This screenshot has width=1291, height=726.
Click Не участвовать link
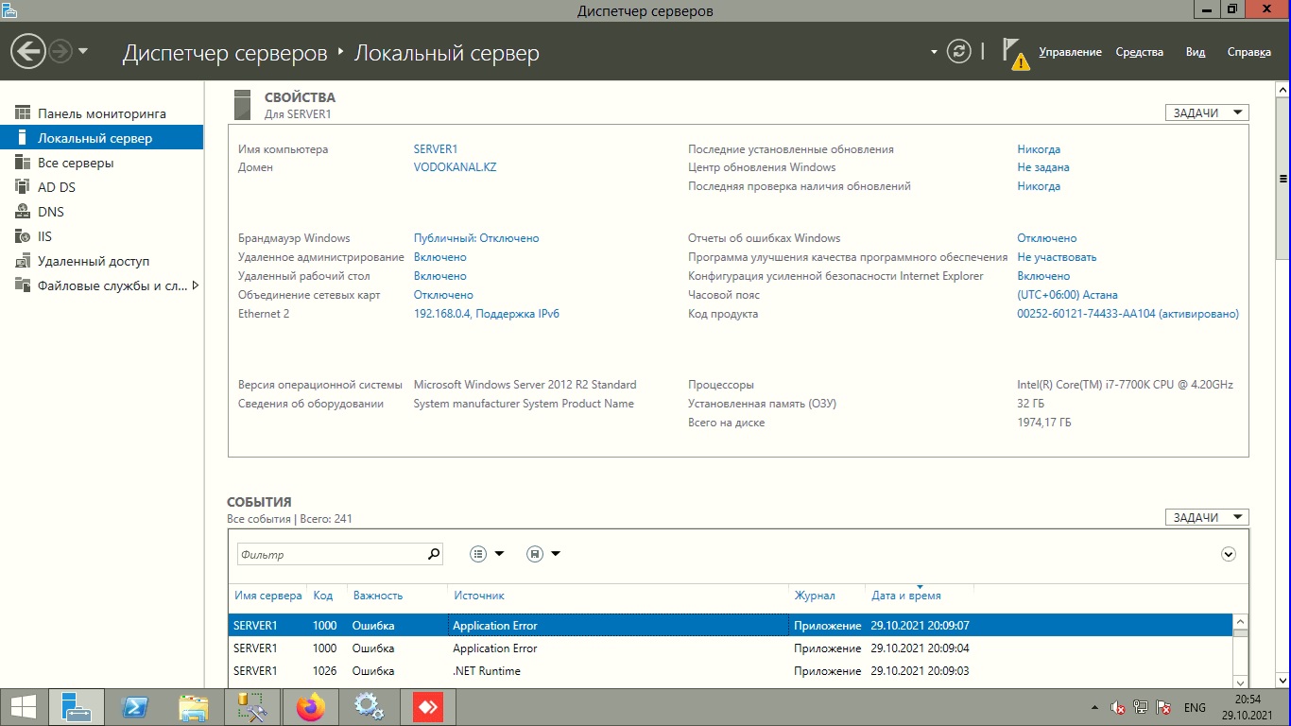coord(1057,257)
